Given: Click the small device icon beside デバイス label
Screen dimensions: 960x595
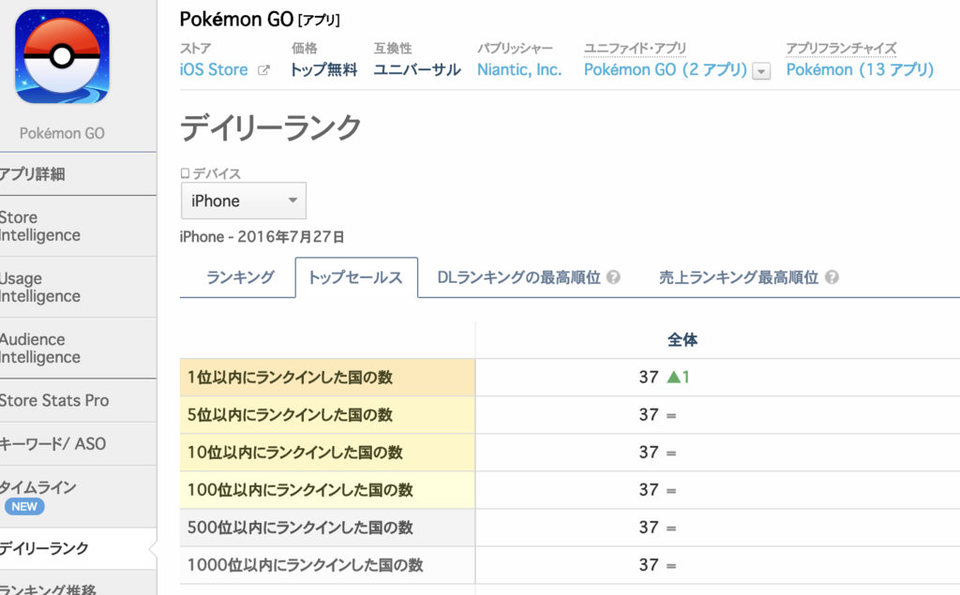Looking at the screenshot, I should (185, 173).
